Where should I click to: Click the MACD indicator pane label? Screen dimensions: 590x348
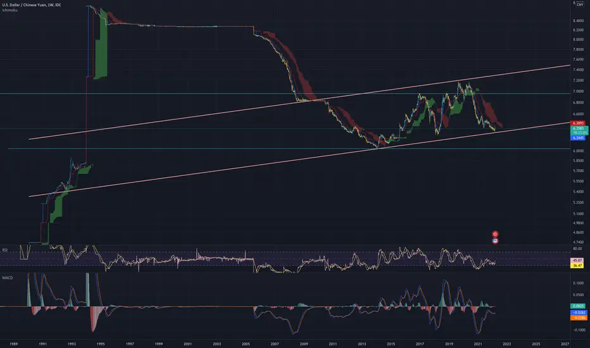pyautogui.click(x=7, y=278)
